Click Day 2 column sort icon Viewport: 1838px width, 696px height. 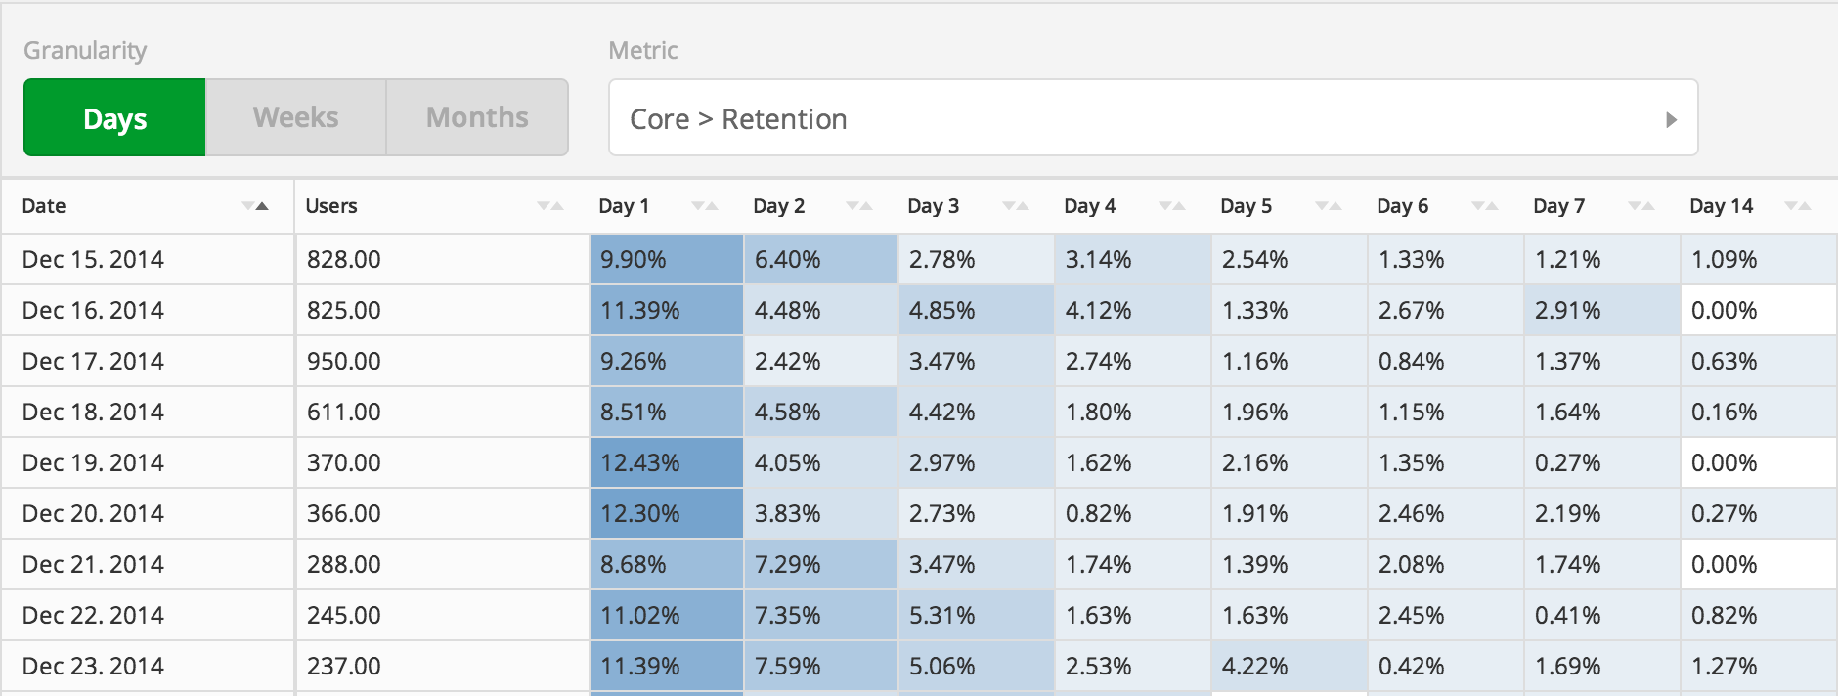pyautogui.click(x=859, y=206)
